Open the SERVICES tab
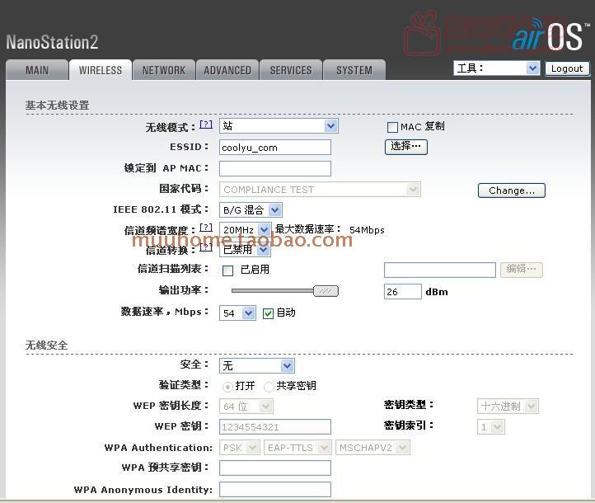Screen dimensions: 595x503 (x=291, y=70)
